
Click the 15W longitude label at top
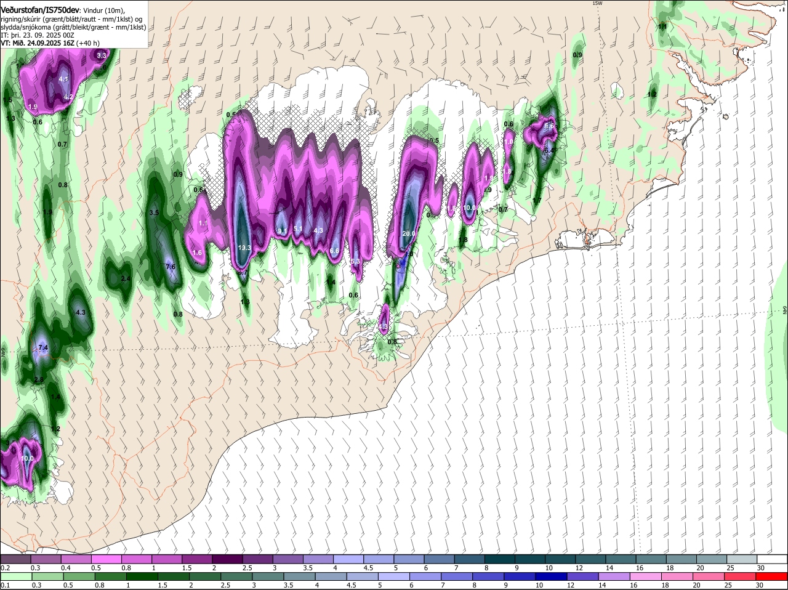coord(597,3)
